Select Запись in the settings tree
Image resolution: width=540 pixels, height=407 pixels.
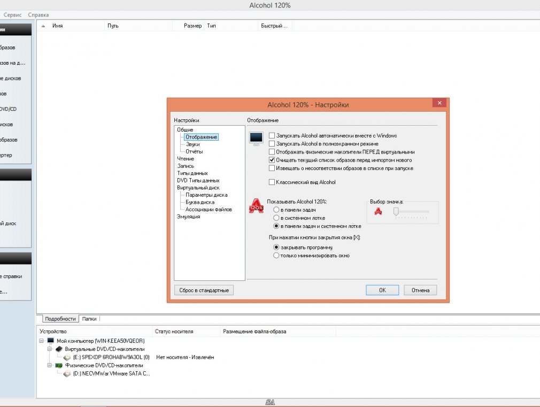[x=186, y=166]
